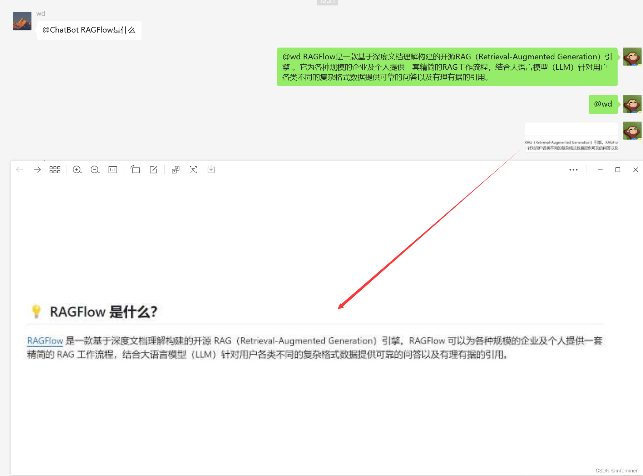Click ChatBot avatar beside long reply
This screenshot has height=476, width=643.
632,57
